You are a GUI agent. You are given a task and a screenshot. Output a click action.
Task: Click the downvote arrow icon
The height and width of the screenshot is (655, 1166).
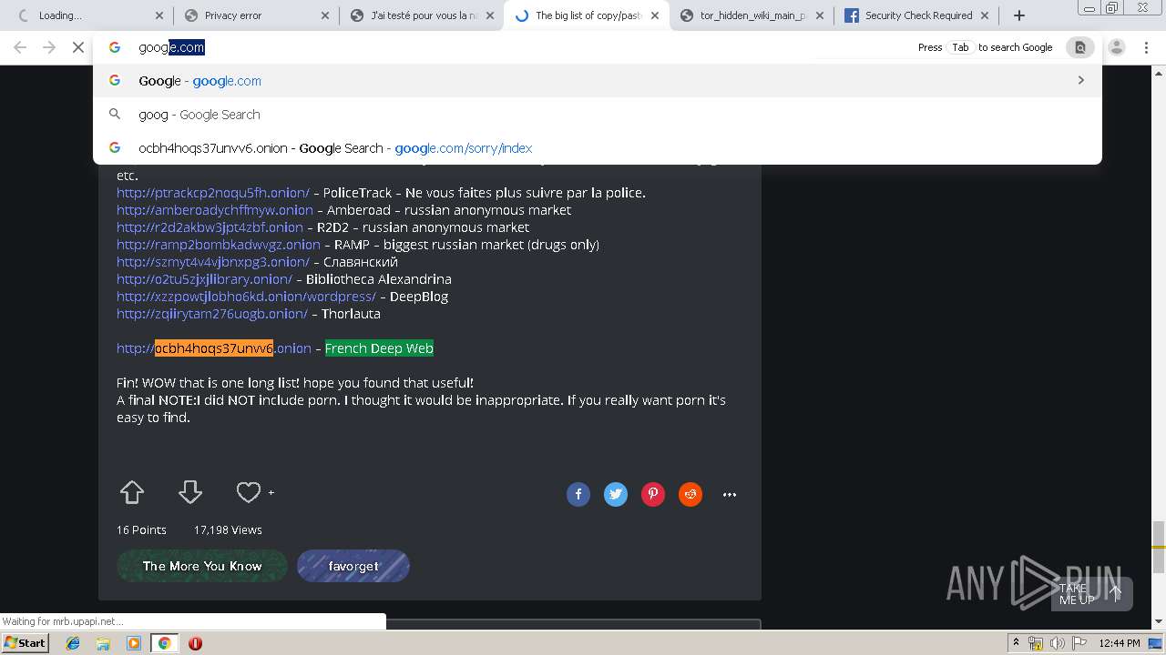point(190,493)
